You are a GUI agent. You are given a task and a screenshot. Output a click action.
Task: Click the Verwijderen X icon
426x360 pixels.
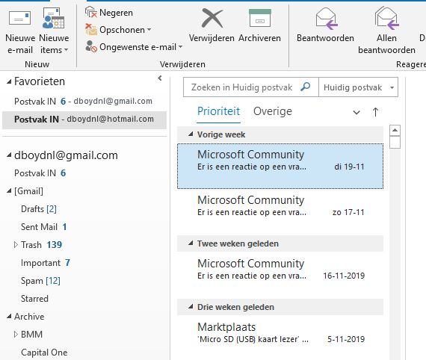212,18
